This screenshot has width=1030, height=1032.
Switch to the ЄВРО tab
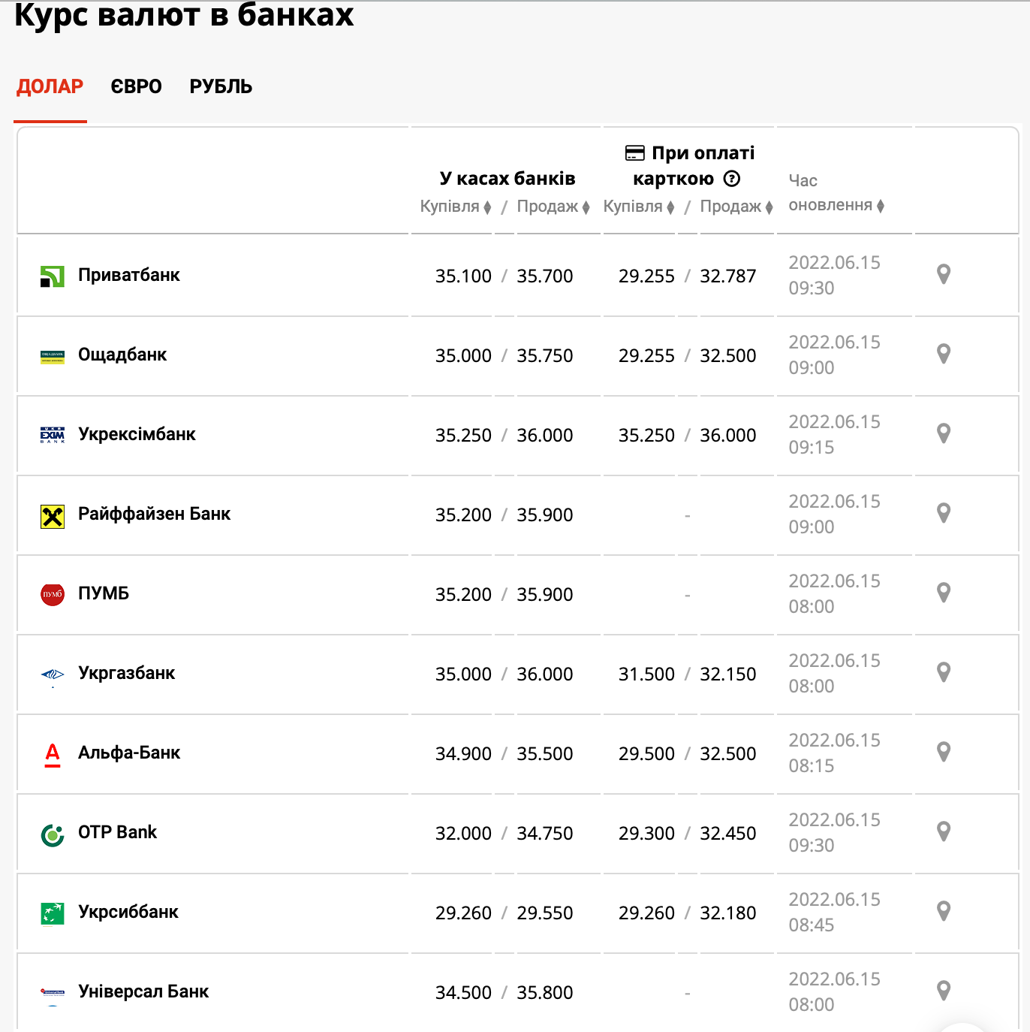pyautogui.click(x=136, y=87)
